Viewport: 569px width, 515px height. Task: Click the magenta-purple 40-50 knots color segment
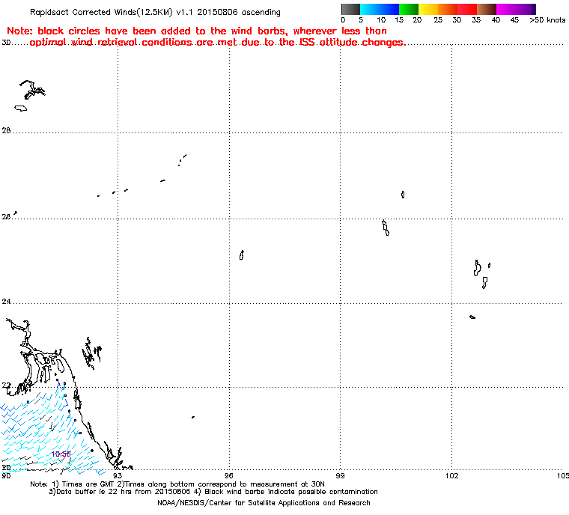(516, 9)
